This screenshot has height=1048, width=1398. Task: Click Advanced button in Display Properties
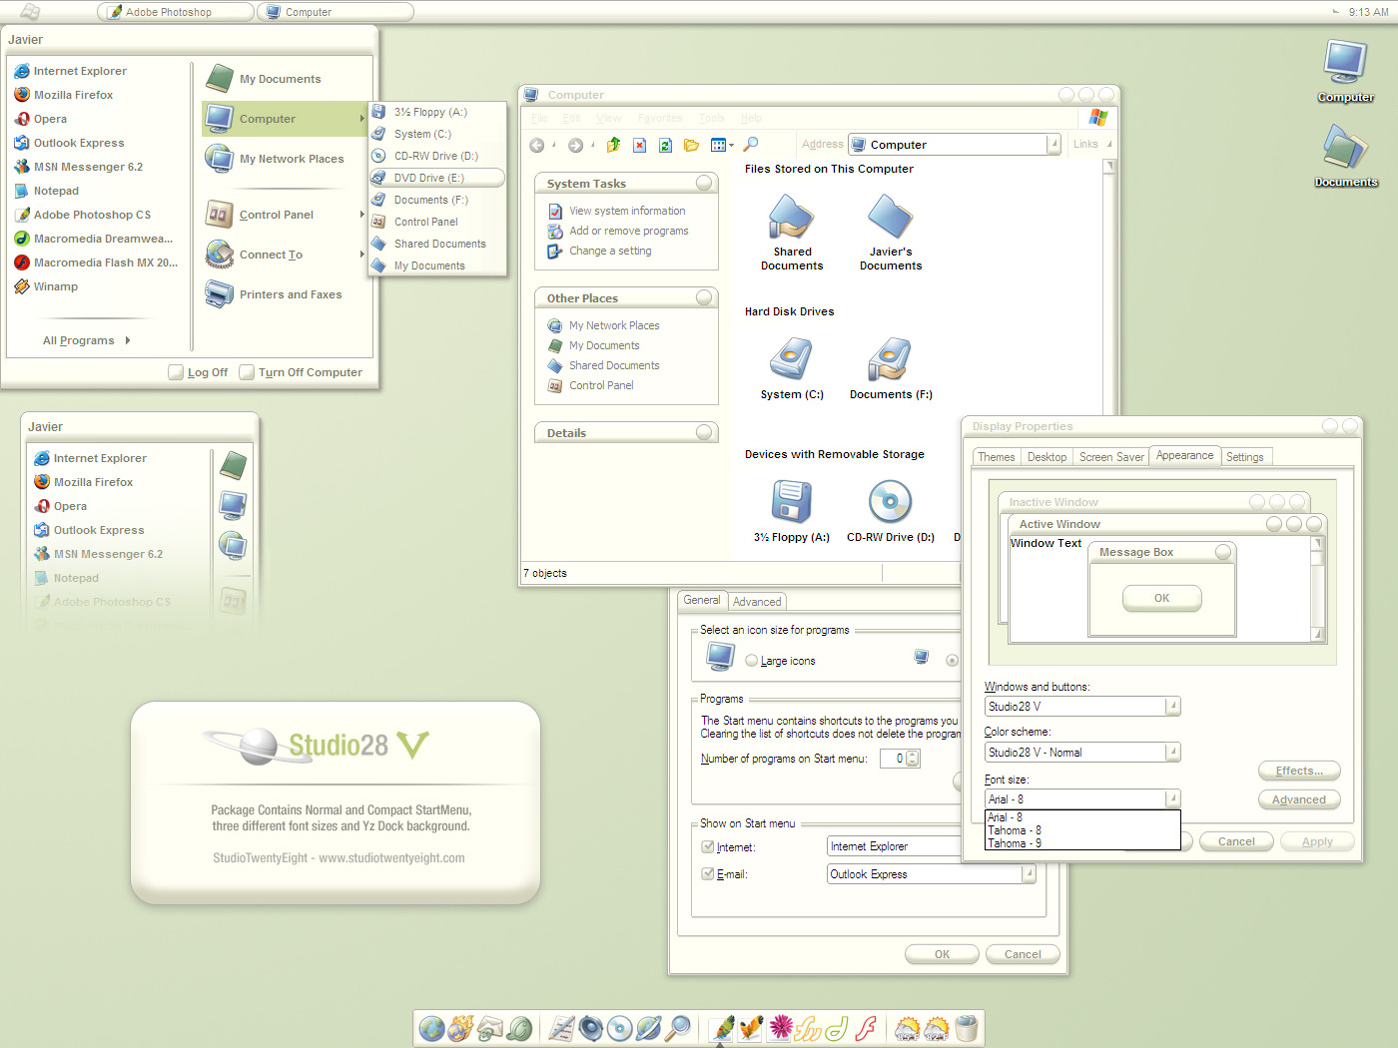1299,799
